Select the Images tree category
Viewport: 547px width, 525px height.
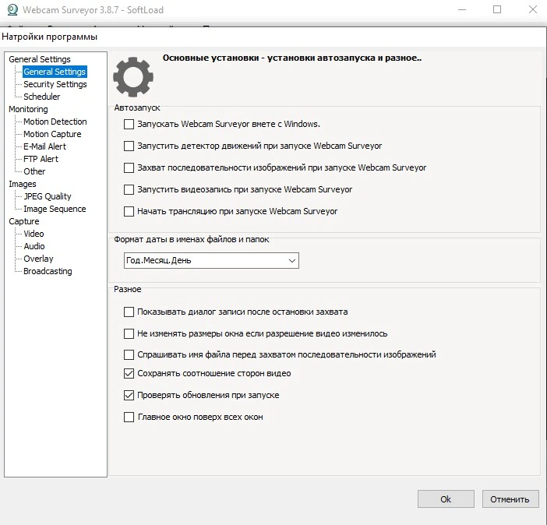pyautogui.click(x=23, y=184)
